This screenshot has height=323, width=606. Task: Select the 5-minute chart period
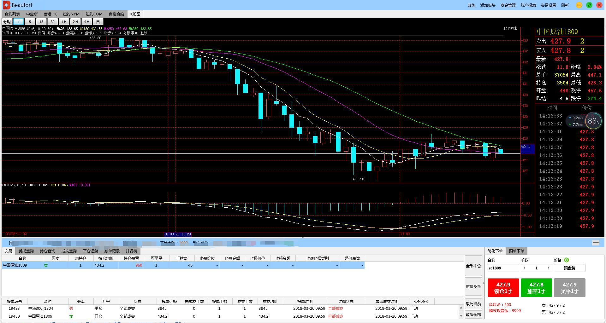click(x=30, y=22)
